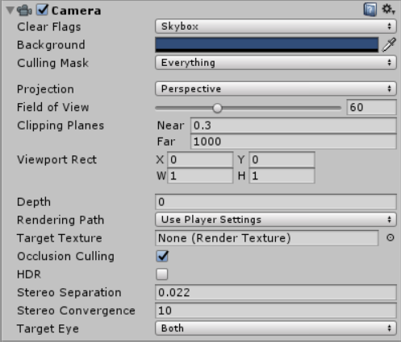The height and width of the screenshot is (342, 401).
Task: Open Target Texture object picker circle
Action: [391, 237]
